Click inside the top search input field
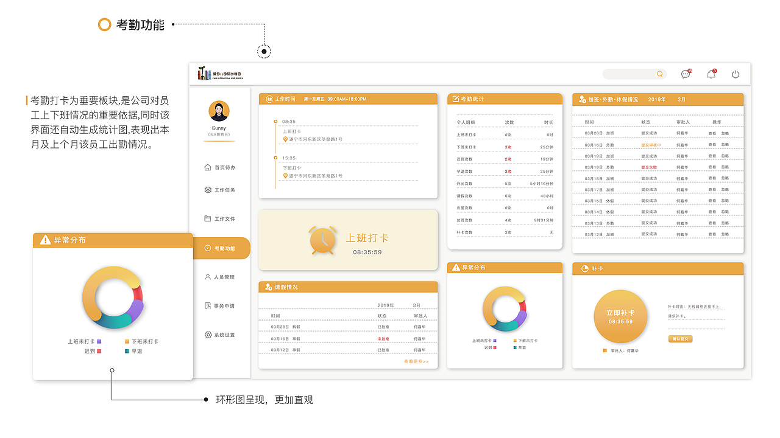The image size is (780, 438). pyautogui.click(x=628, y=74)
